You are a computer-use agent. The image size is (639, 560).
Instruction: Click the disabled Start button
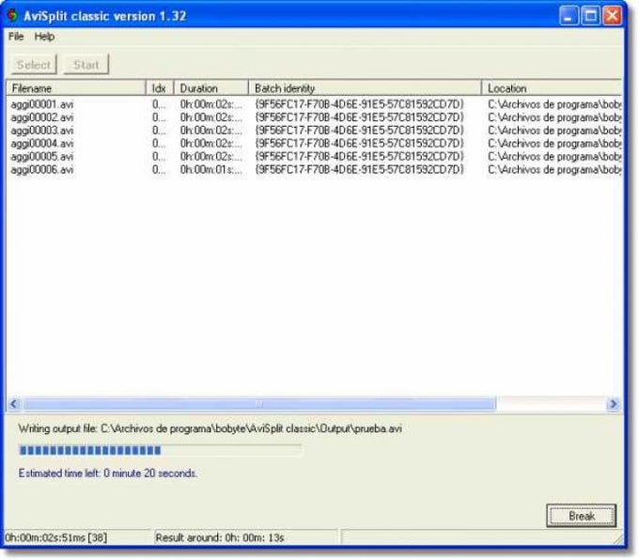[86, 65]
